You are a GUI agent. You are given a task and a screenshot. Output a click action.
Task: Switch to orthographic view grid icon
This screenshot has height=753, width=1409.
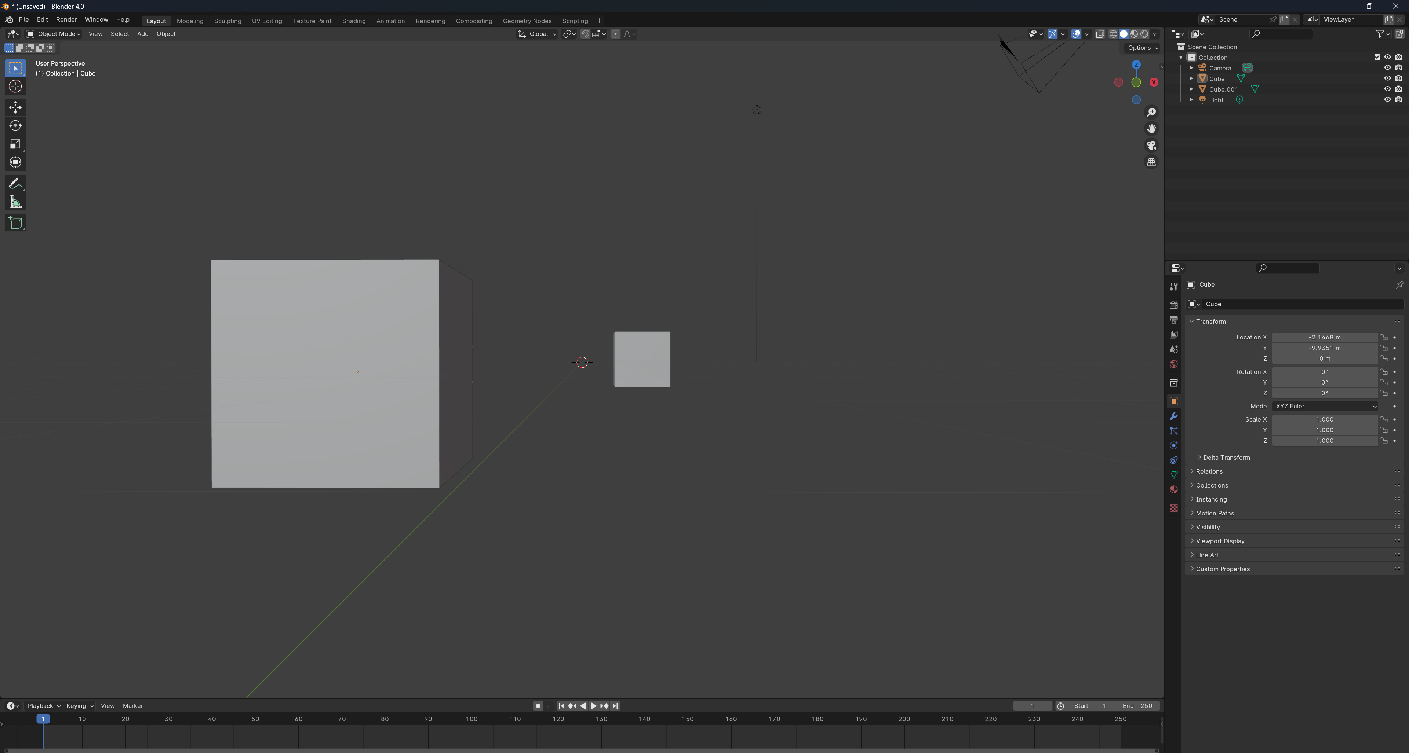pos(1151,162)
